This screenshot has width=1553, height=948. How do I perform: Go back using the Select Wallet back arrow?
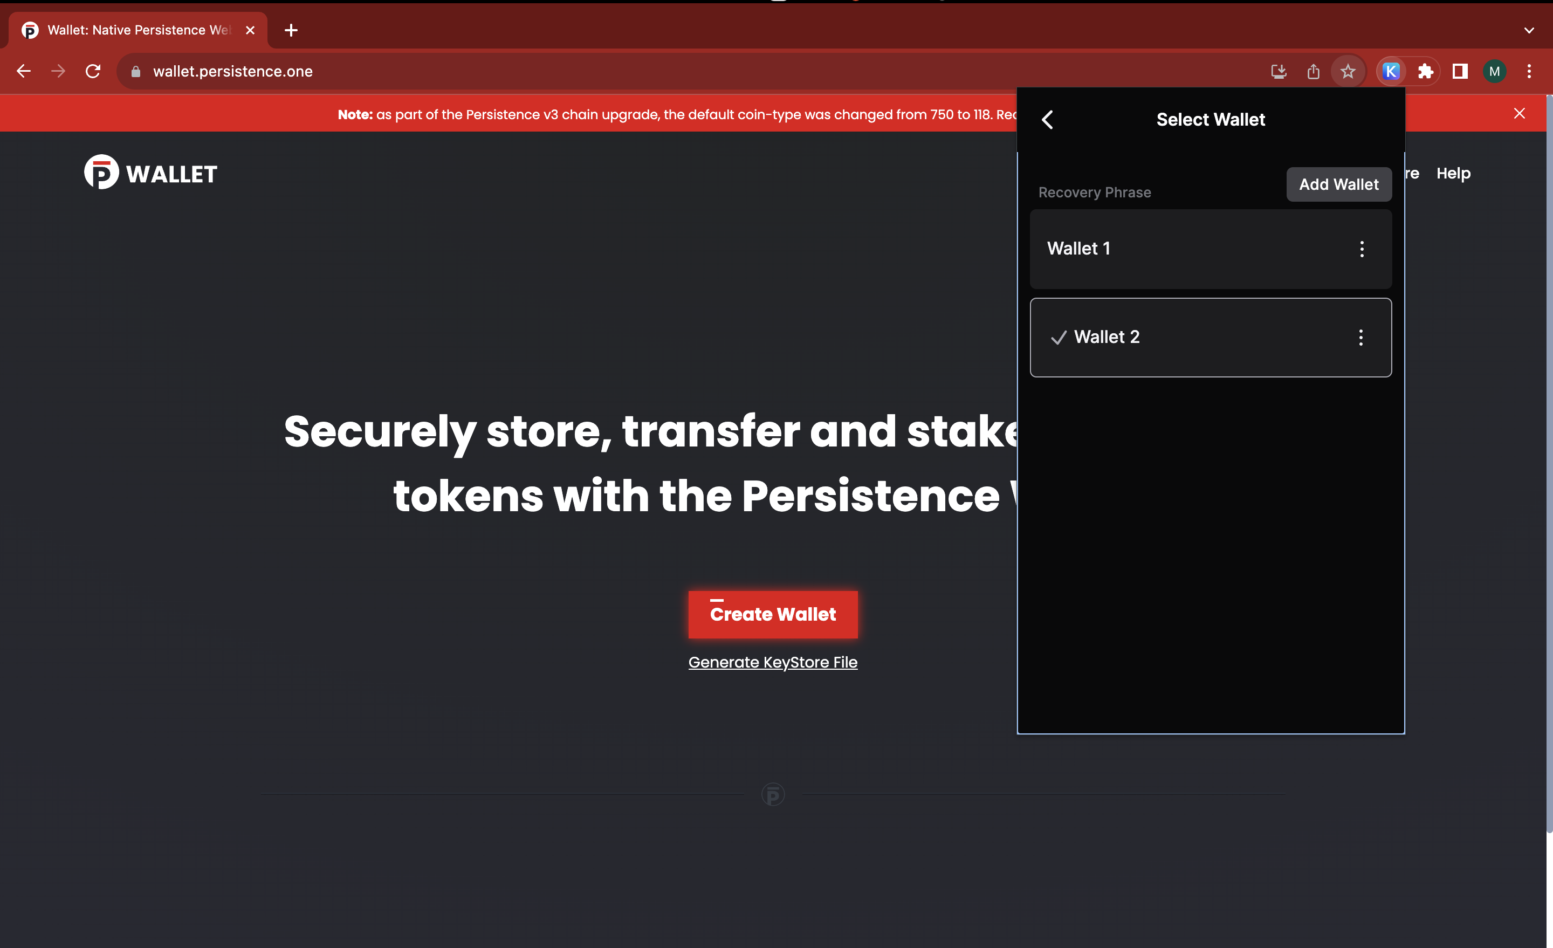[1048, 120]
